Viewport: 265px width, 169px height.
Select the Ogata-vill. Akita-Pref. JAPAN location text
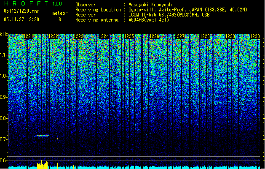click(x=188, y=10)
